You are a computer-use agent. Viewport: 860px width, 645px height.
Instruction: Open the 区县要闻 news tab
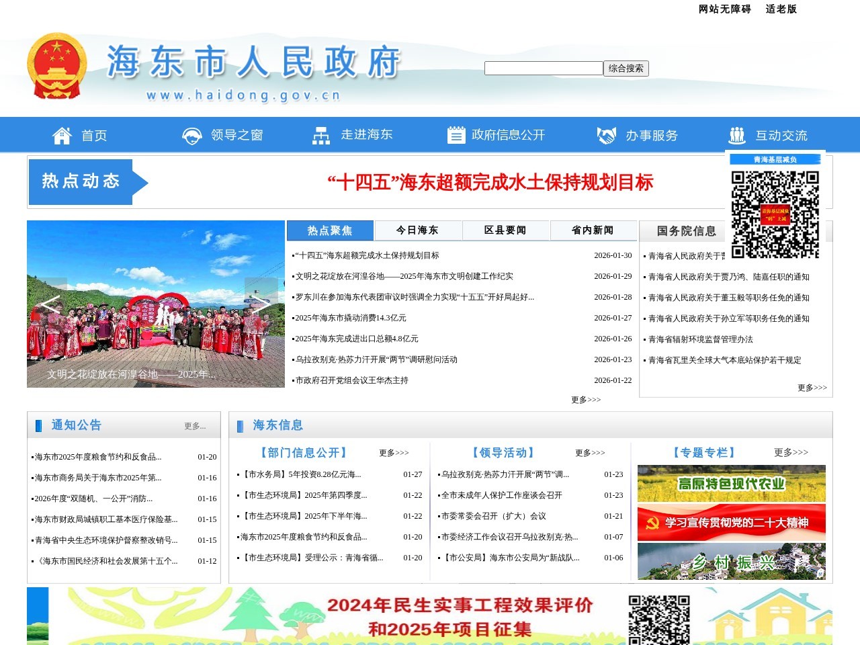coord(506,230)
